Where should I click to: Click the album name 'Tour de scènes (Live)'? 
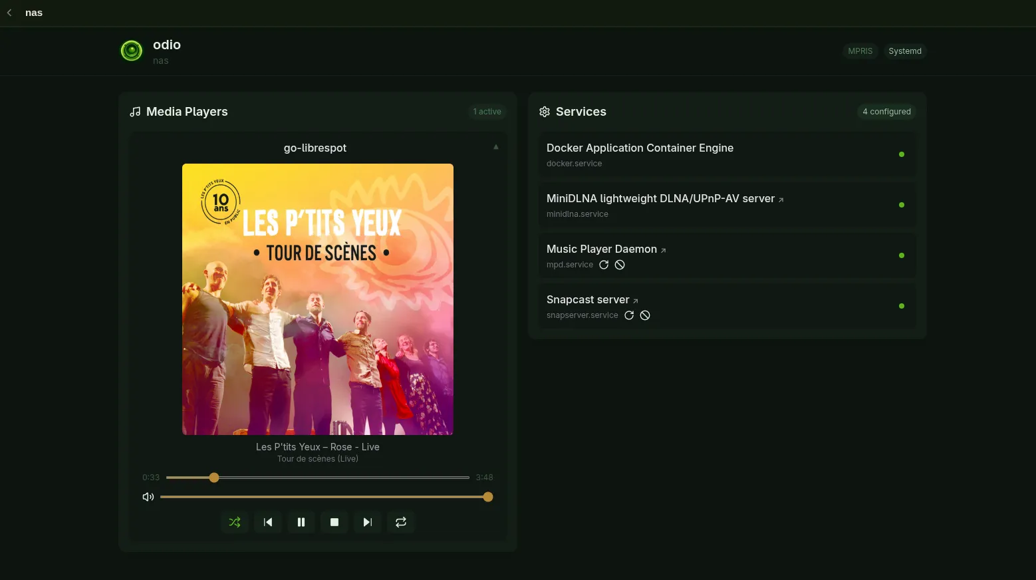click(x=318, y=459)
